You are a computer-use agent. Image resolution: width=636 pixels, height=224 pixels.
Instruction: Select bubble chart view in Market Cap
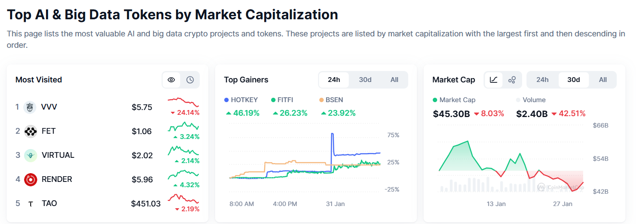(512, 80)
